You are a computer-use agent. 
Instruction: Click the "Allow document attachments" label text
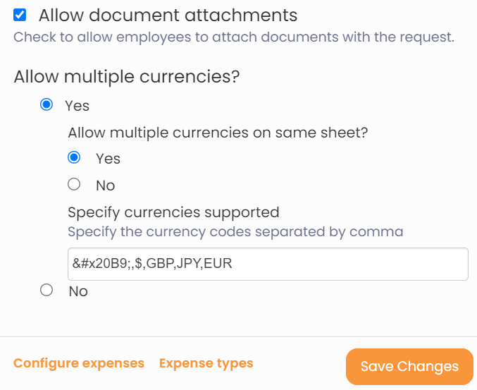pyautogui.click(x=168, y=15)
